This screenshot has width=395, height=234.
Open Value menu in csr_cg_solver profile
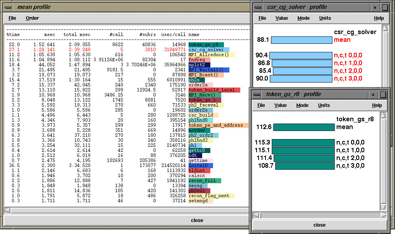(x=281, y=18)
